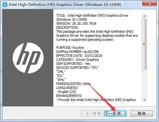
Task: Click the CATEGORY: Driver-Graphics line
Action: pos(77,60)
